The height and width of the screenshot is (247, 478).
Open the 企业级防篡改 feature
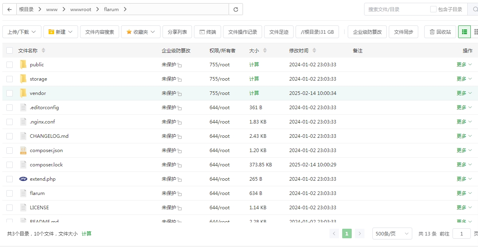(x=367, y=31)
